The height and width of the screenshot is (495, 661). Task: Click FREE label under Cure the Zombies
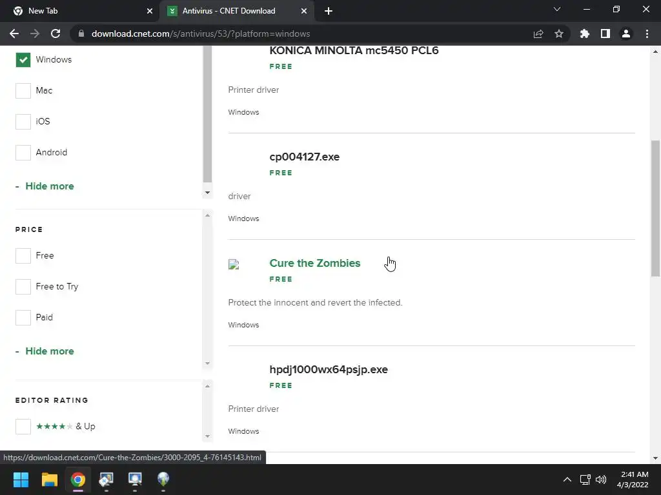[x=281, y=280]
